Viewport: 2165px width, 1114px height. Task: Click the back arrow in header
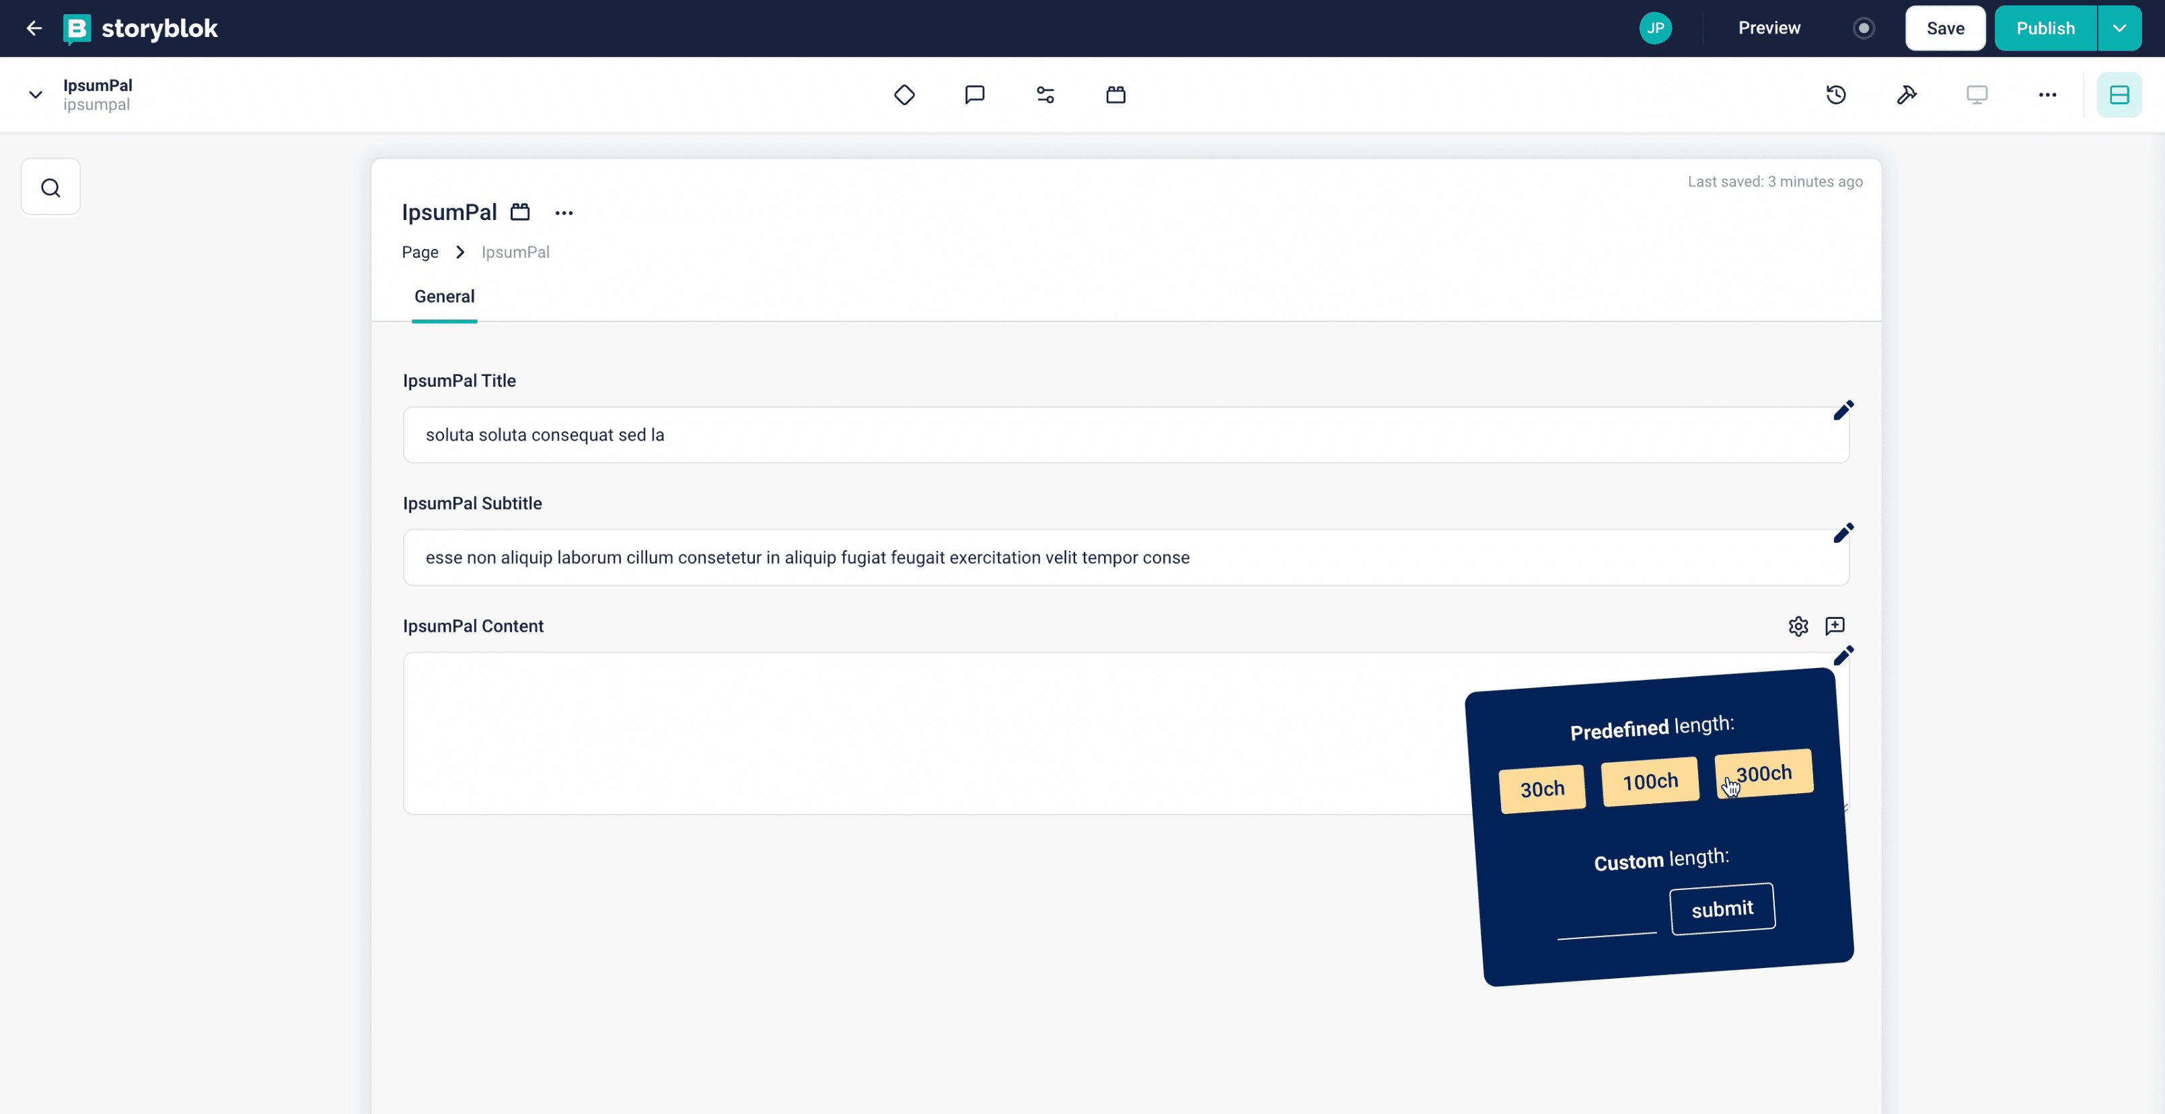(34, 28)
